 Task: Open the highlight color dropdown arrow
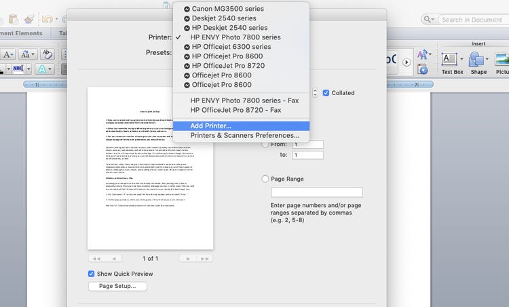click(x=29, y=69)
